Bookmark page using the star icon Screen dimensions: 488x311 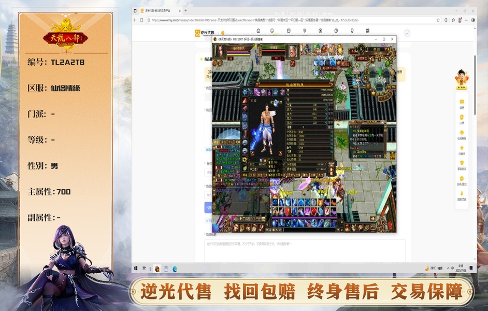(438, 20)
